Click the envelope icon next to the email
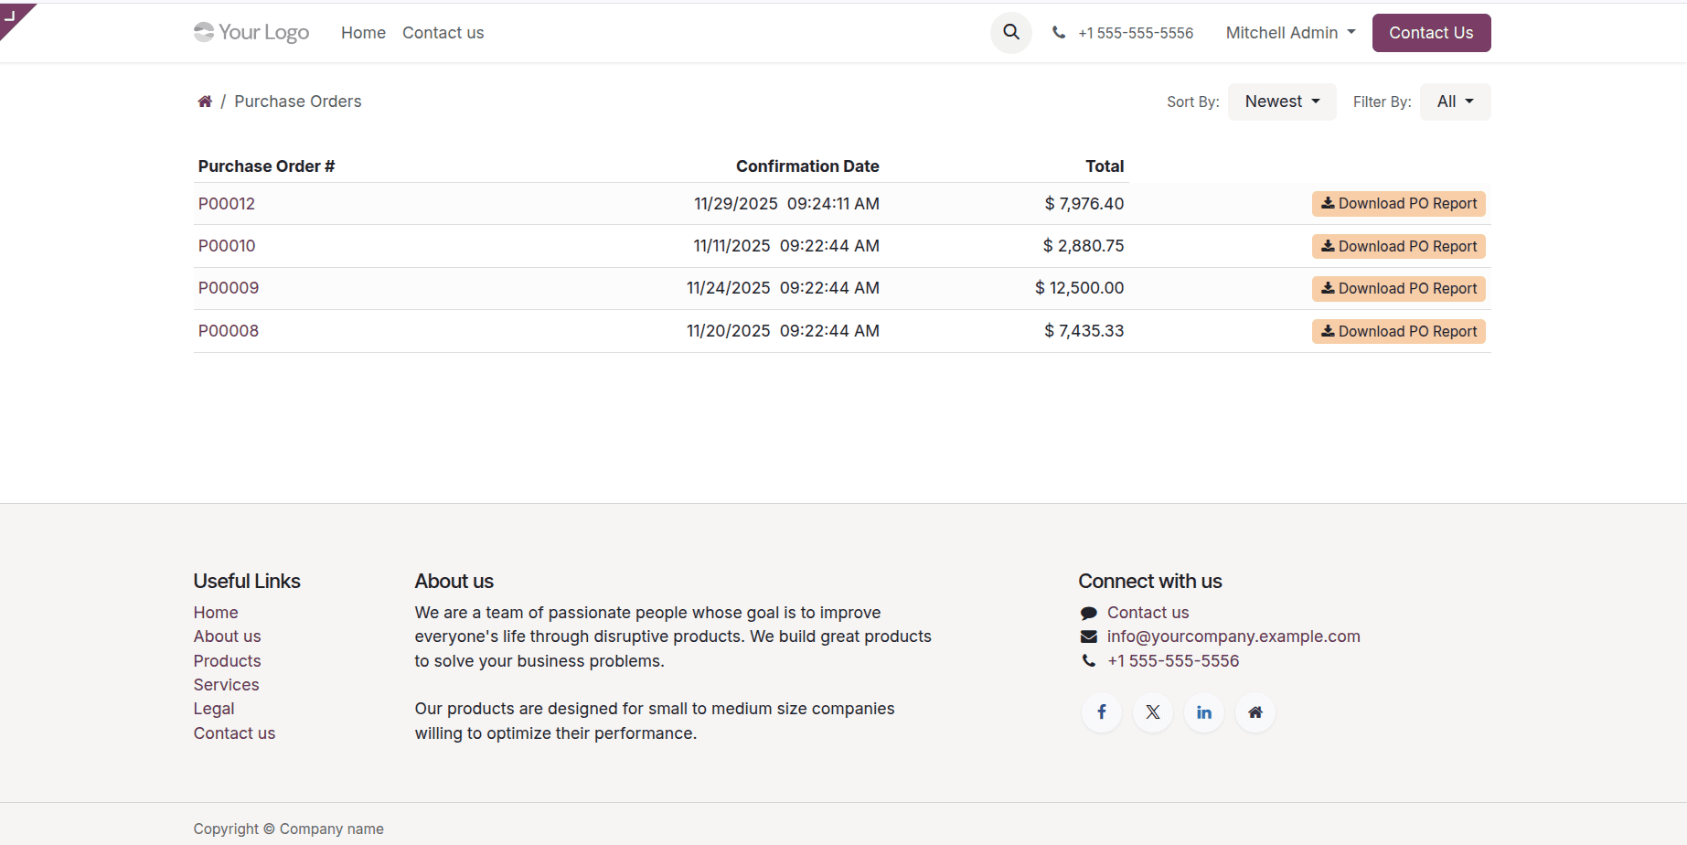The width and height of the screenshot is (1687, 845). click(1088, 636)
